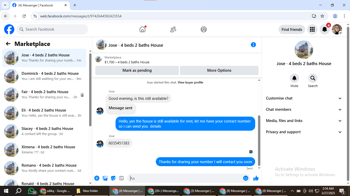The image size is (350, 196).
Task: Open the Windows notification center
Action: pyautogui.click(x=342, y=191)
